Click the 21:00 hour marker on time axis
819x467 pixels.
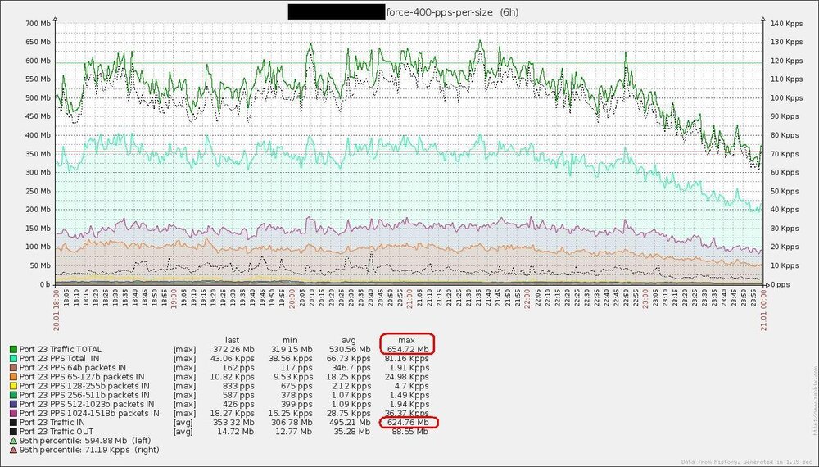(409, 302)
